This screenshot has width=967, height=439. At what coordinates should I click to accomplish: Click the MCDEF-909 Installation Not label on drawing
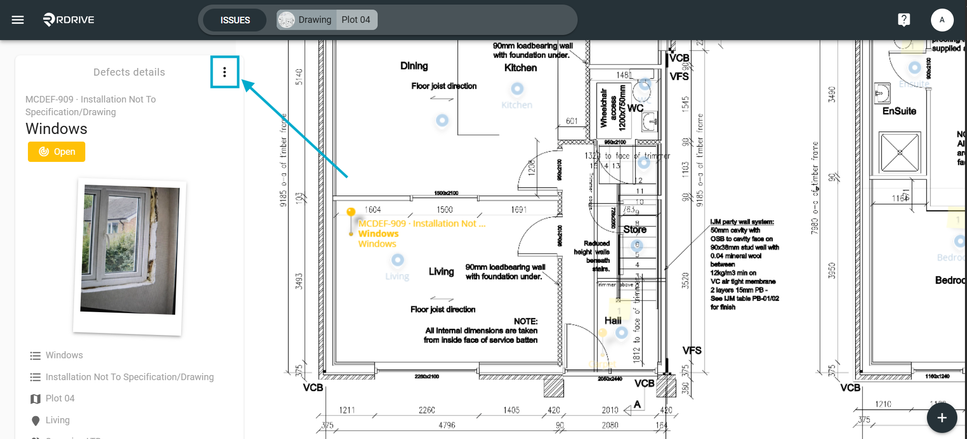[422, 224]
